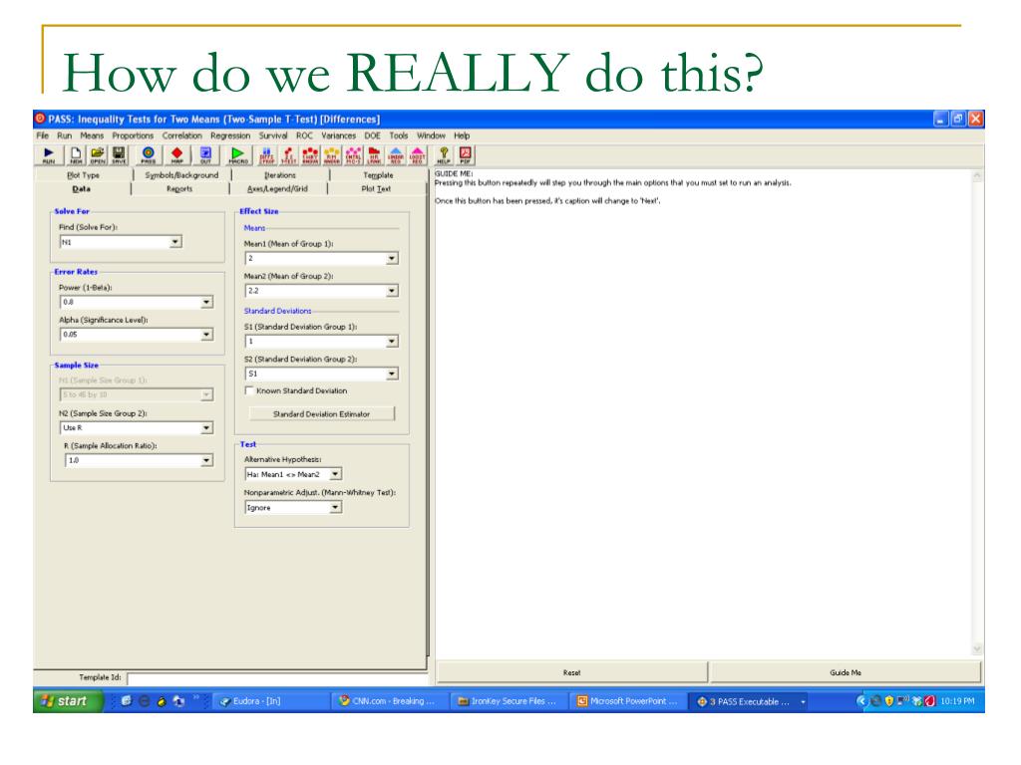Screen dimensions: 1021x765
Task: Expand the Find (Solve For) dropdown
Action: pos(175,242)
